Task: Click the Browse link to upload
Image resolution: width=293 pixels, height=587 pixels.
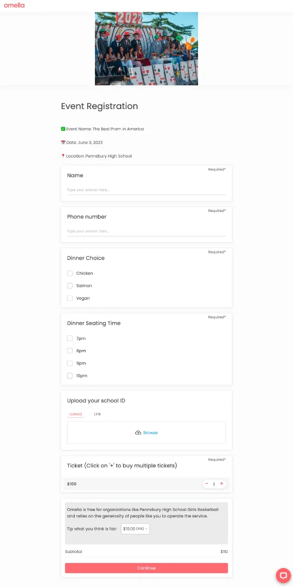Action: pos(150,432)
